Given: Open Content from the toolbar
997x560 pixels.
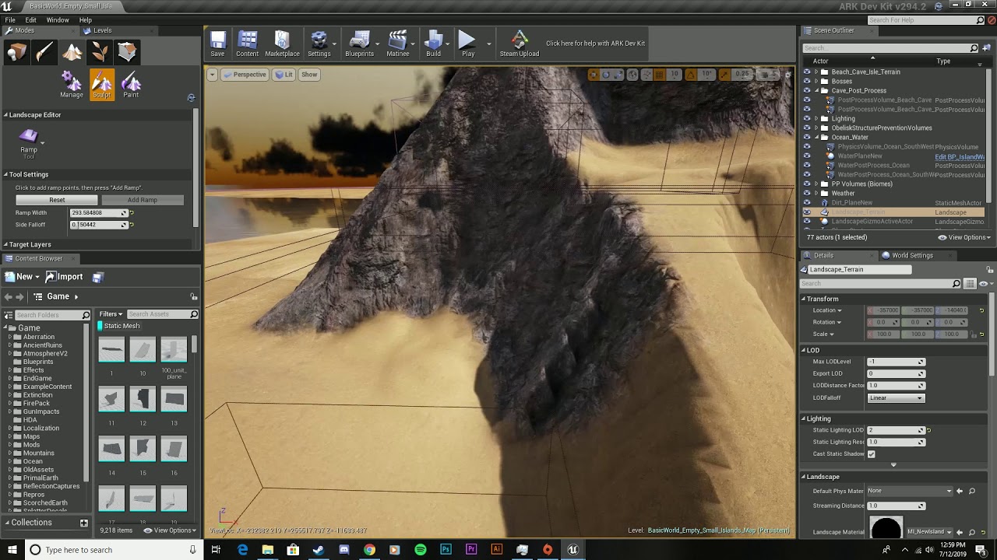Looking at the screenshot, I should pos(247,44).
